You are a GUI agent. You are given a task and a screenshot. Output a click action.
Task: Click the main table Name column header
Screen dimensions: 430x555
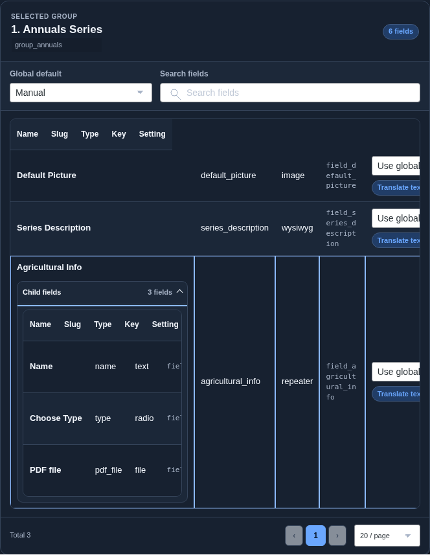[x=27, y=134]
